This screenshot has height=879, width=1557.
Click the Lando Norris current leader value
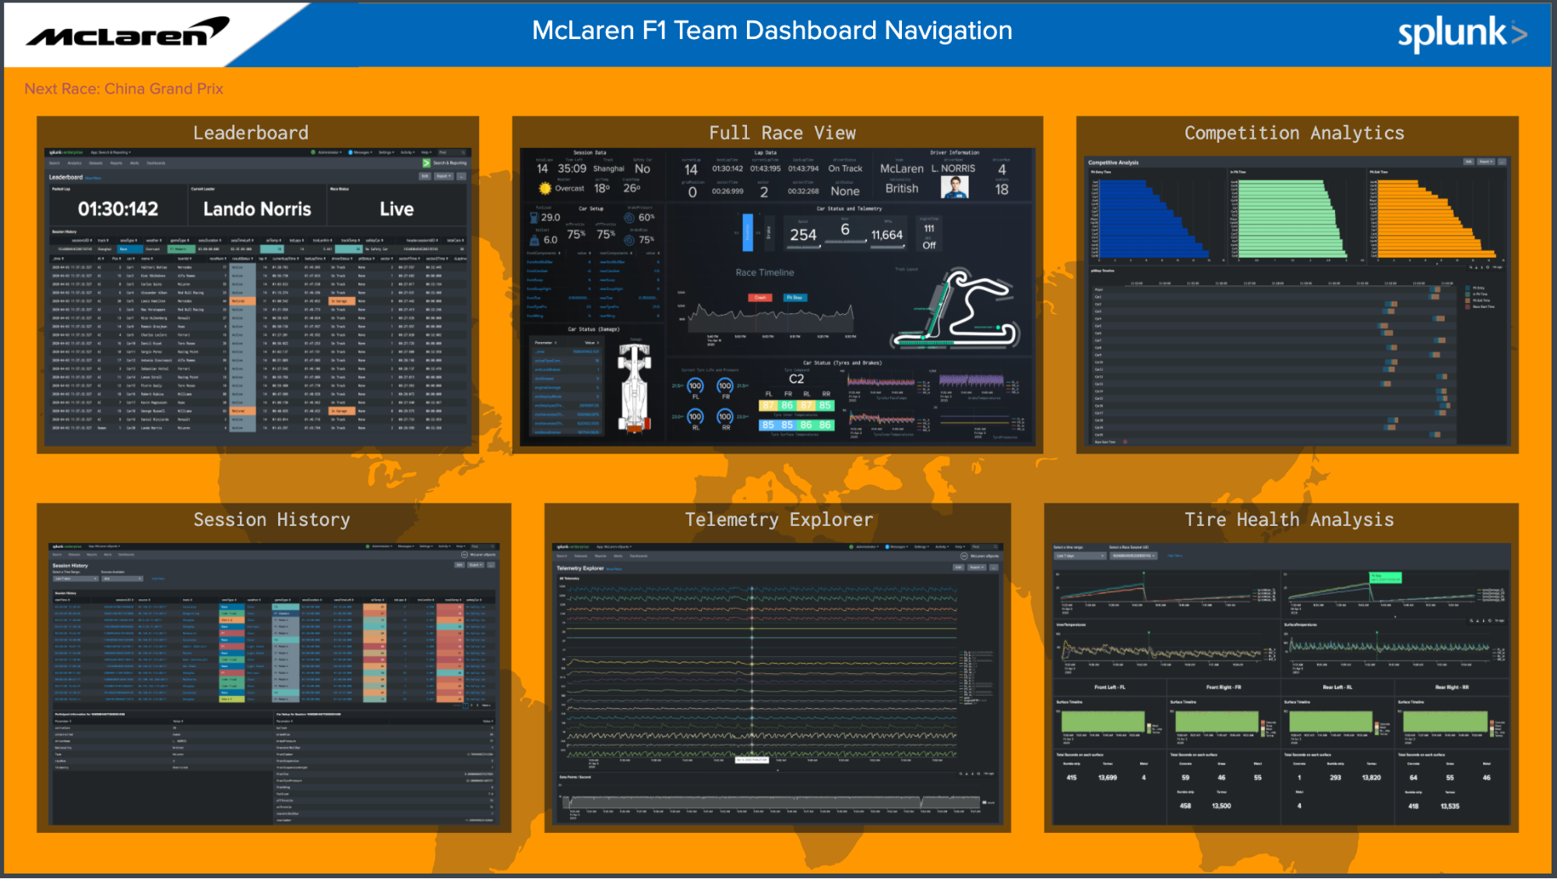257,209
